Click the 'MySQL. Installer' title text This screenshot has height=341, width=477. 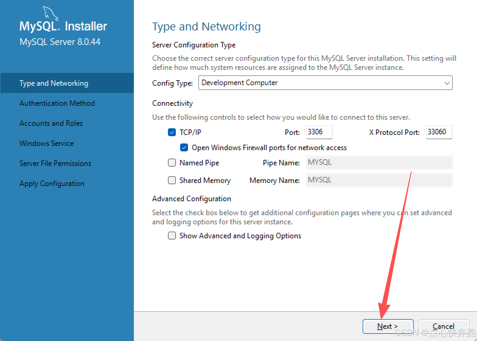coord(63,26)
